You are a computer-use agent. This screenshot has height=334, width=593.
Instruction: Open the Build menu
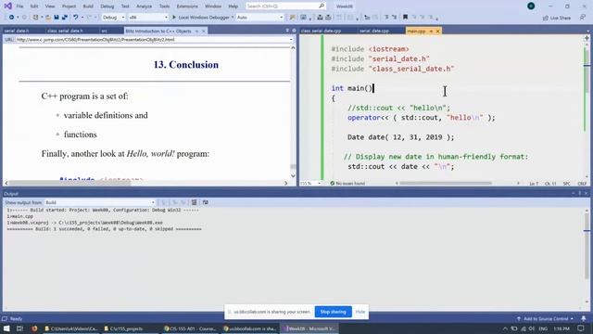(88, 6)
